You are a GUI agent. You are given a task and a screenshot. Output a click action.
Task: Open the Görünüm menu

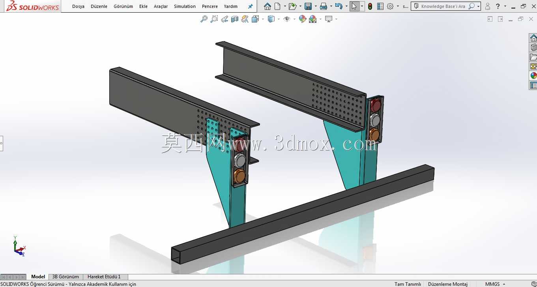123,6
